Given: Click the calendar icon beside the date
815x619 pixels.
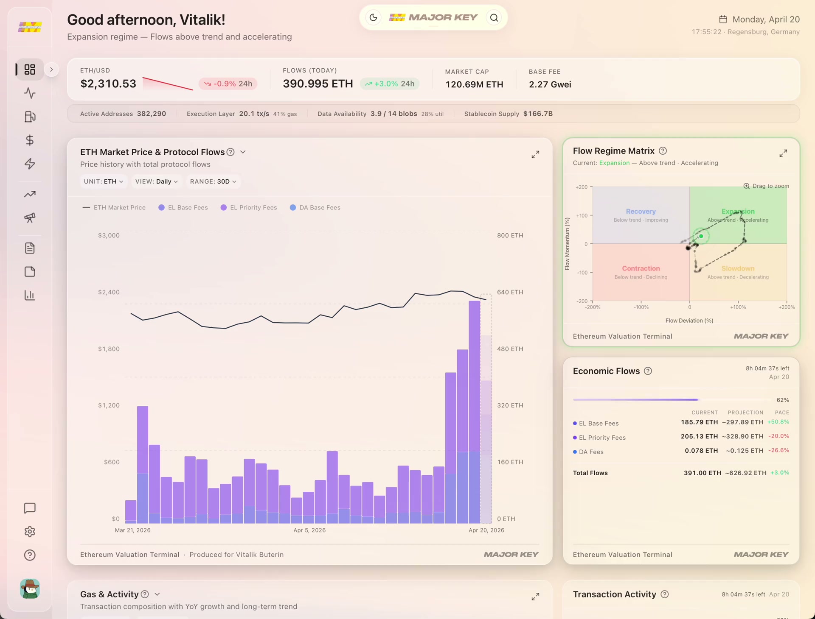Looking at the screenshot, I should click(723, 19).
